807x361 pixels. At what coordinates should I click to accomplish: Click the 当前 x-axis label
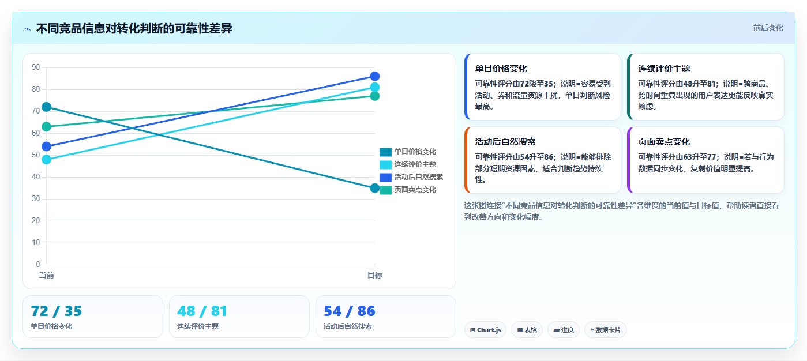tap(47, 275)
